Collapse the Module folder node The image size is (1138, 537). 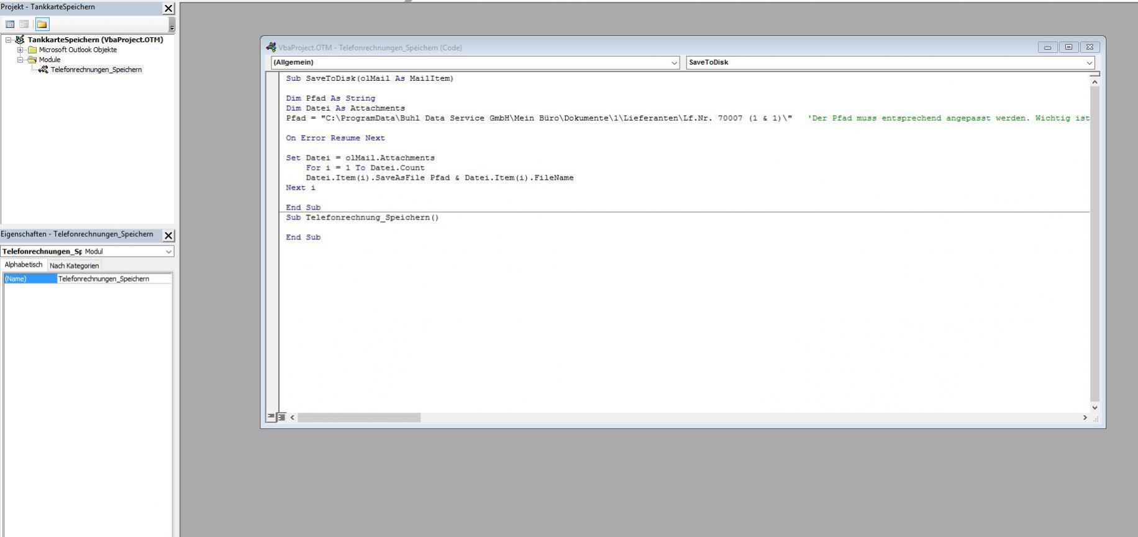20,60
